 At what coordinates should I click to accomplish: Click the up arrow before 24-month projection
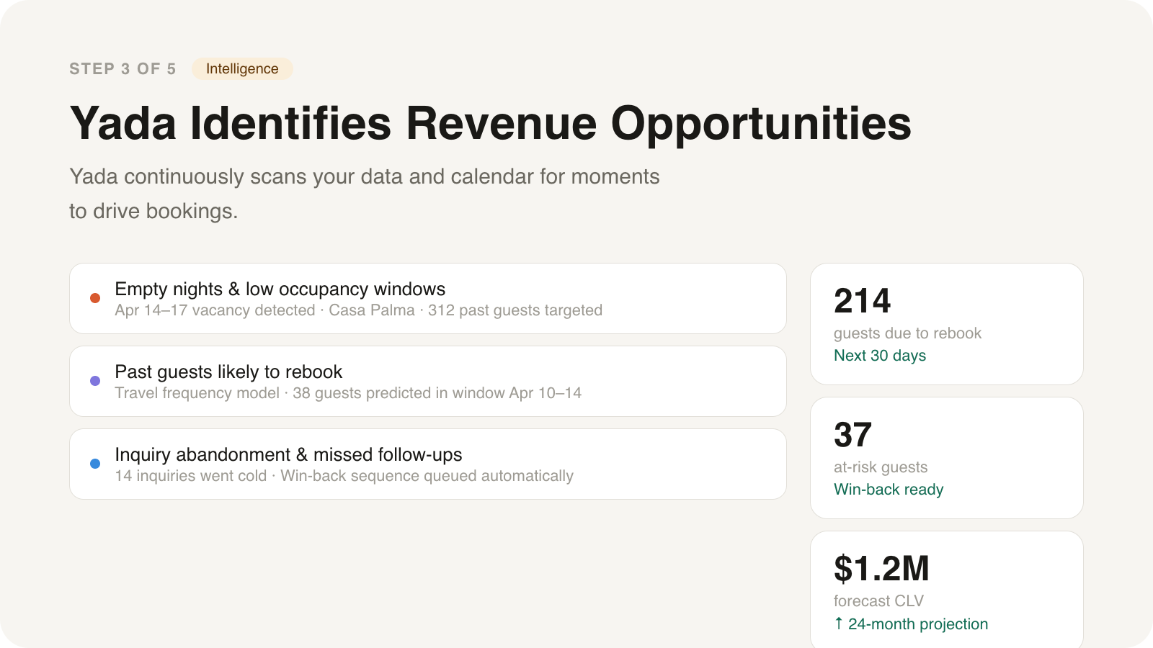point(839,624)
